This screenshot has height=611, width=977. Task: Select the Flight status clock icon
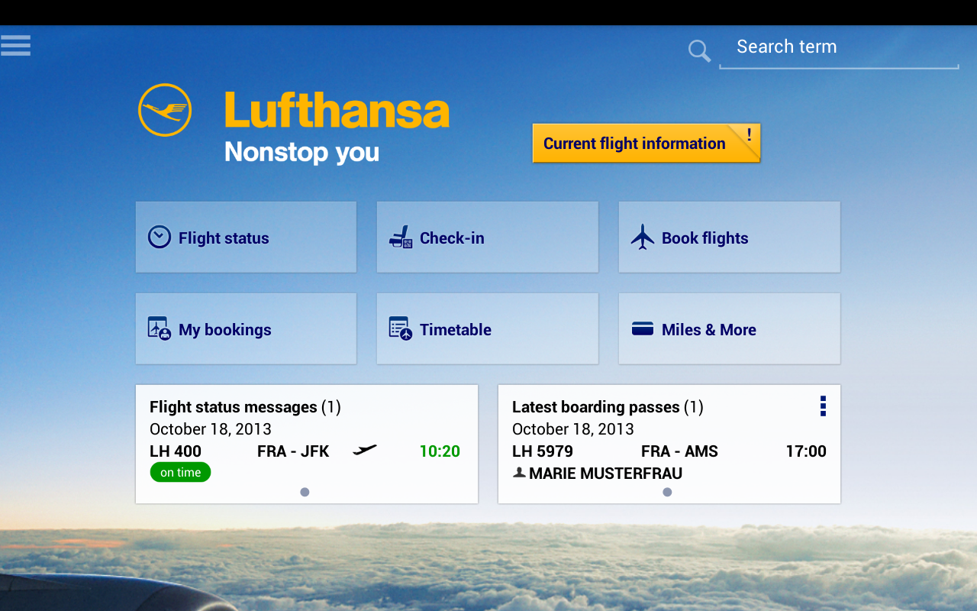pos(159,237)
